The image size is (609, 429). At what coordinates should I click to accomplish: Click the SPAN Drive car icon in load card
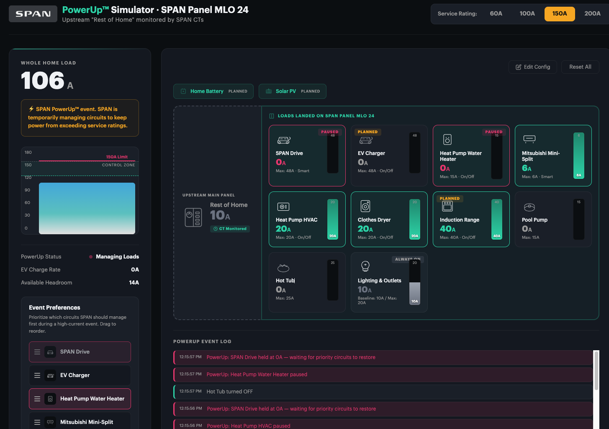[284, 140]
